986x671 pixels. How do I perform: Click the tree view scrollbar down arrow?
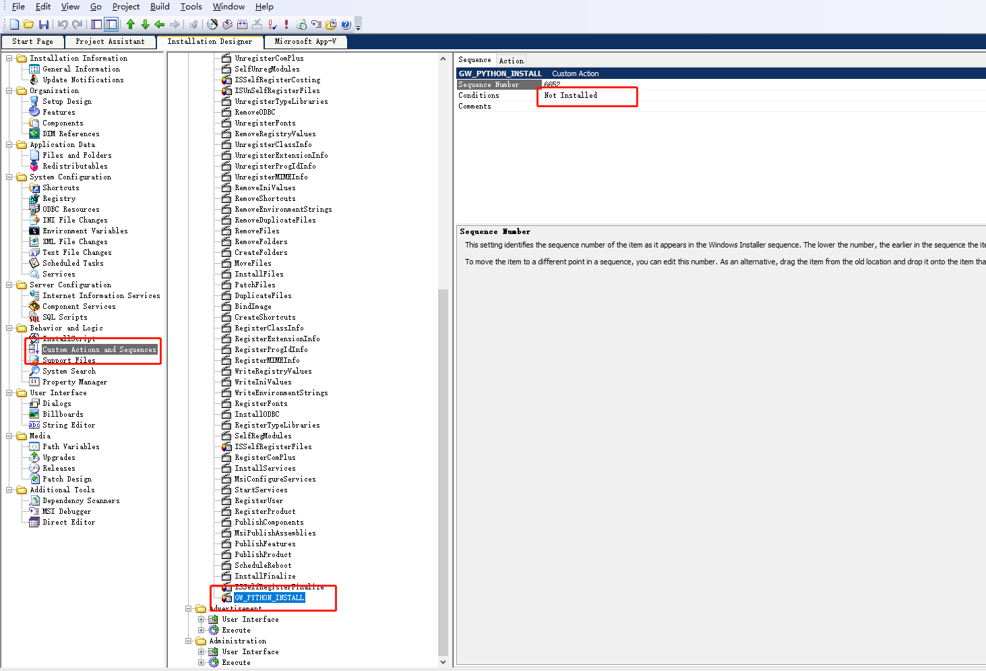click(443, 662)
